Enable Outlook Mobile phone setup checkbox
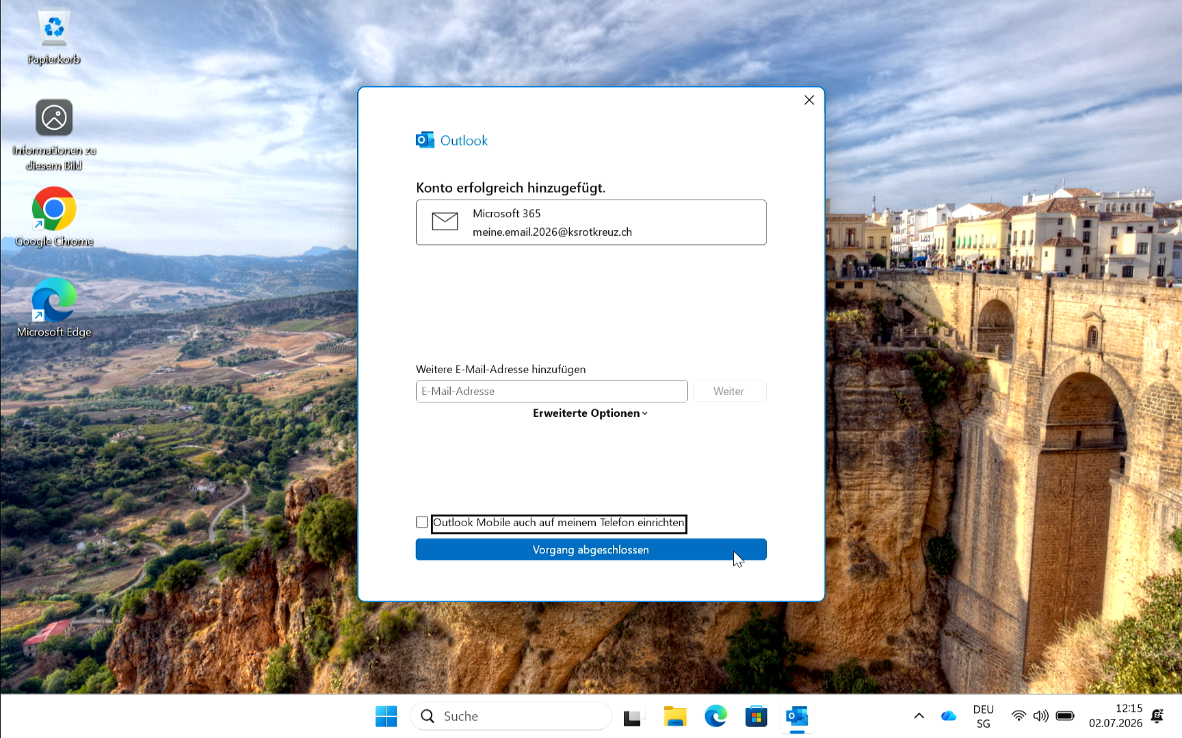 tap(422, 522)
